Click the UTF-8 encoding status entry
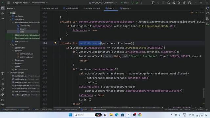 pos(187,110)
